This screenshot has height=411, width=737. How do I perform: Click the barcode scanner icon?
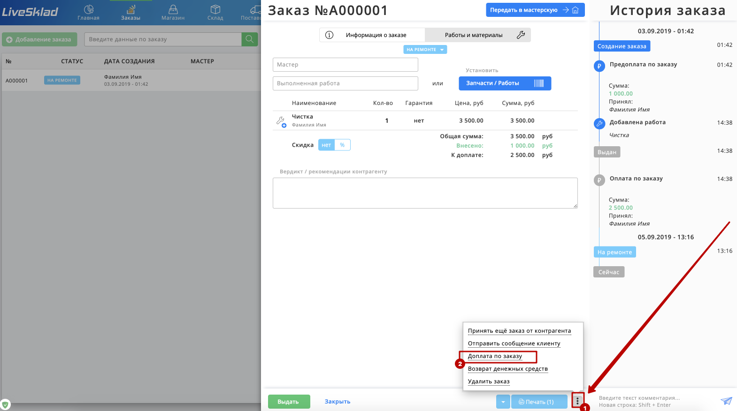538,83
